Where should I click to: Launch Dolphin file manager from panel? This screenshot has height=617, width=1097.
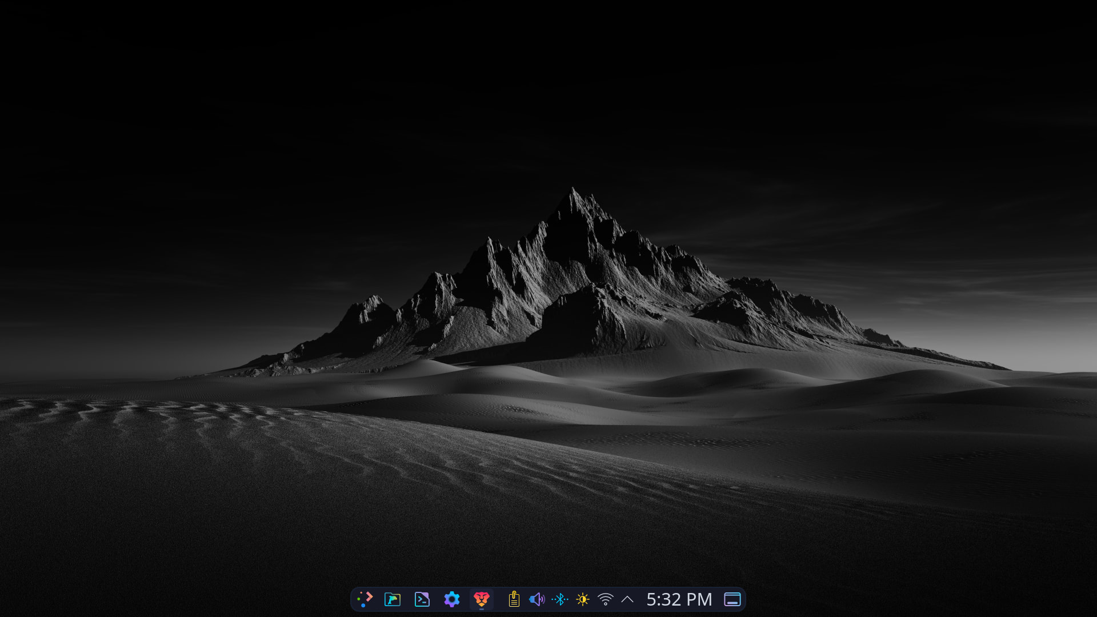393,599
